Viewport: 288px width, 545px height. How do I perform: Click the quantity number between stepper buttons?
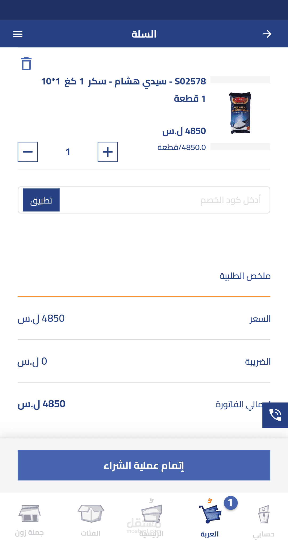pyautogui.click(x=68, y=152)
